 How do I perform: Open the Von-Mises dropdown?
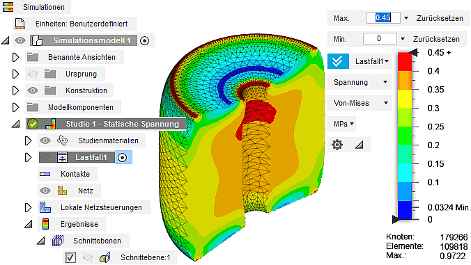click(360, 103)
